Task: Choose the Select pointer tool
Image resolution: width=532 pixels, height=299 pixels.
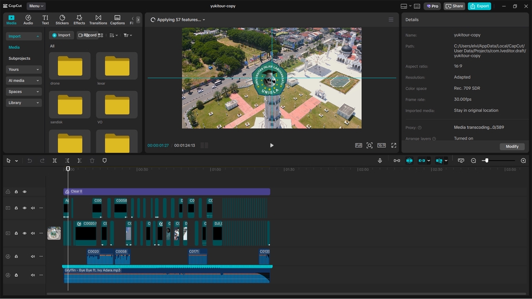Action: (8, 161)
